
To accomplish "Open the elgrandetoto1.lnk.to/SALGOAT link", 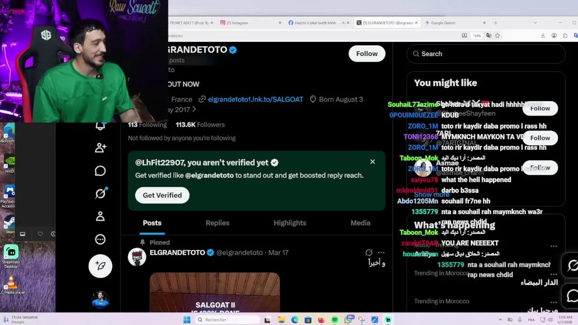I will pyautogui.click(x=256, y=99).
